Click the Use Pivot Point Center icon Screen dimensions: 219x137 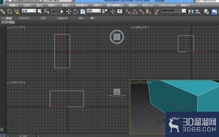(x=105, y=11)
